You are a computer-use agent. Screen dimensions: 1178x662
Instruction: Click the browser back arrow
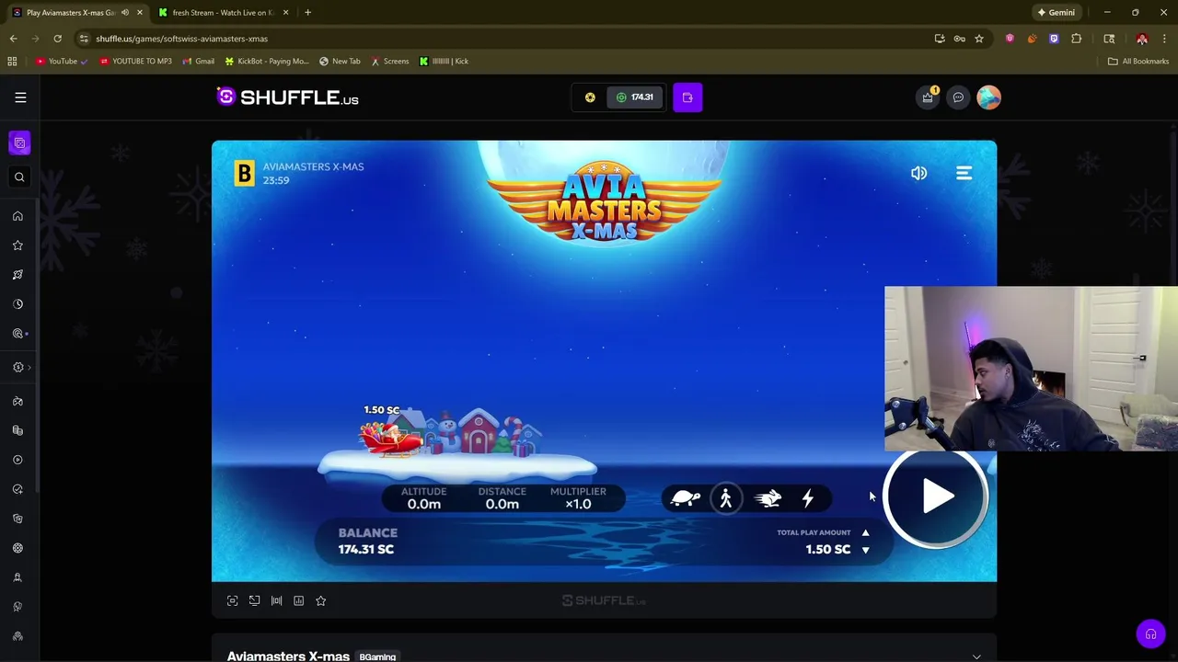(13, 39)
